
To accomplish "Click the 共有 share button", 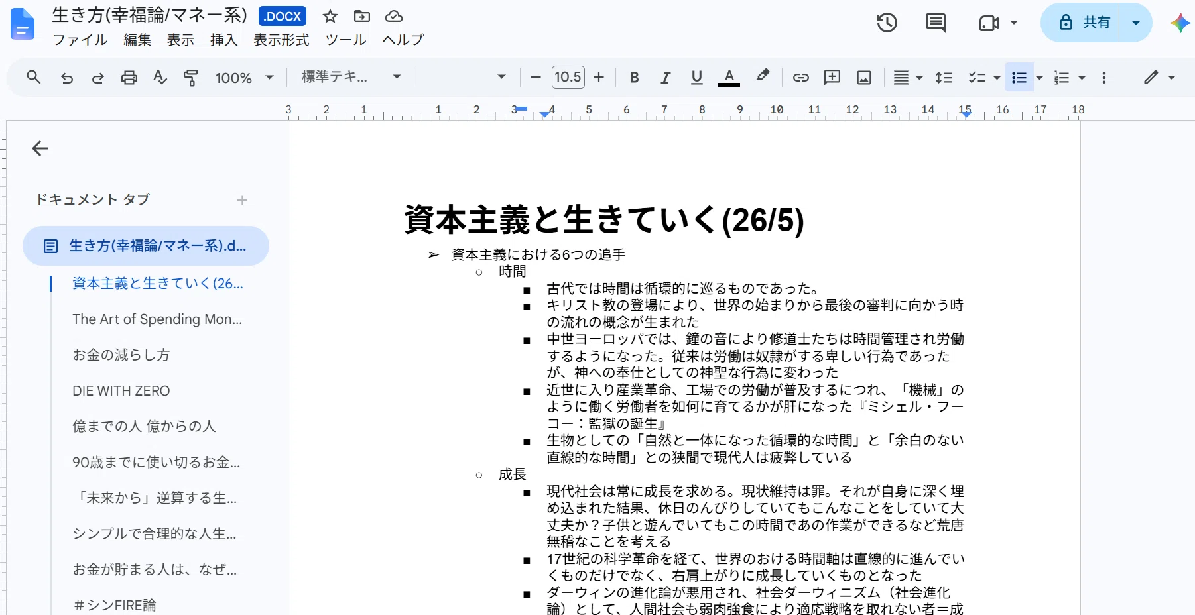I will [1080, 23].
